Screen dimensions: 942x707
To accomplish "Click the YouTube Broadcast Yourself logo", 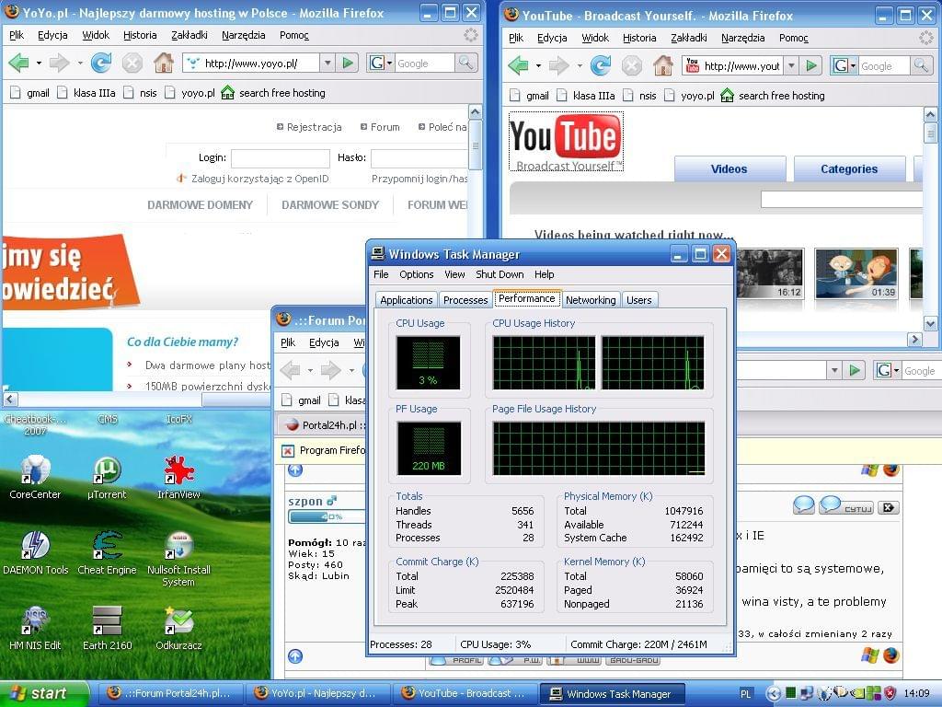I will point(566,142).
